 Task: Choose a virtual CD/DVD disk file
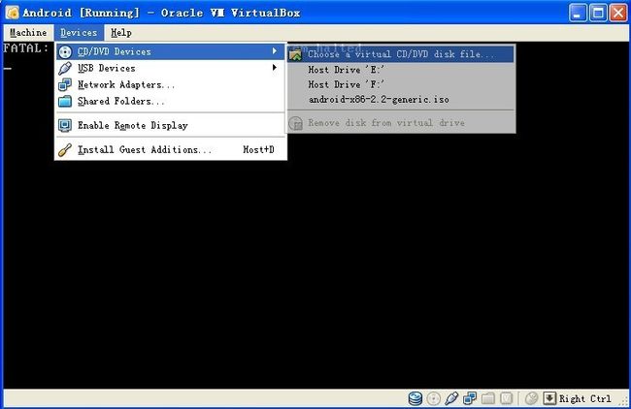click(401, 54)
